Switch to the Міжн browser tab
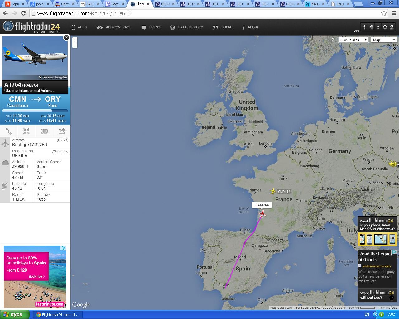 [x=315, y=4]
